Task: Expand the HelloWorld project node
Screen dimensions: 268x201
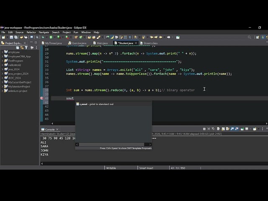Action: tap(2, 65)
